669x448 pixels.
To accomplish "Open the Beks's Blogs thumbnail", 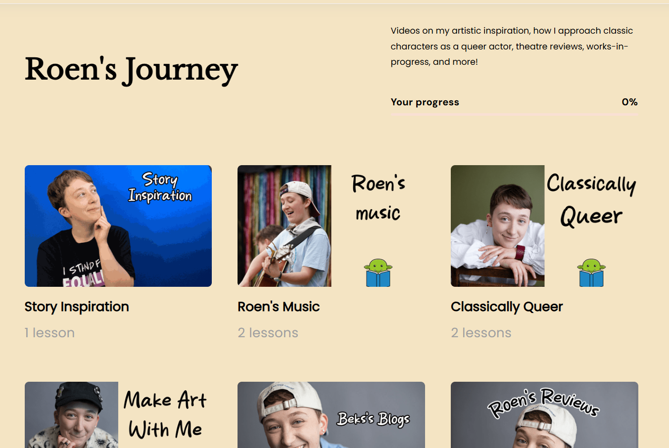I will (x=331, y=415).
